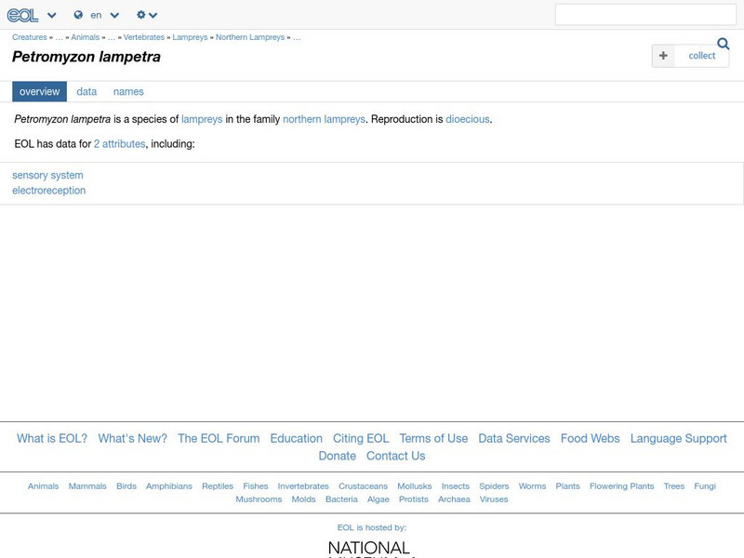This screenshot has height=558, width=744.
Task: Open the Terms of Use link
Action: tap(433, 438)
